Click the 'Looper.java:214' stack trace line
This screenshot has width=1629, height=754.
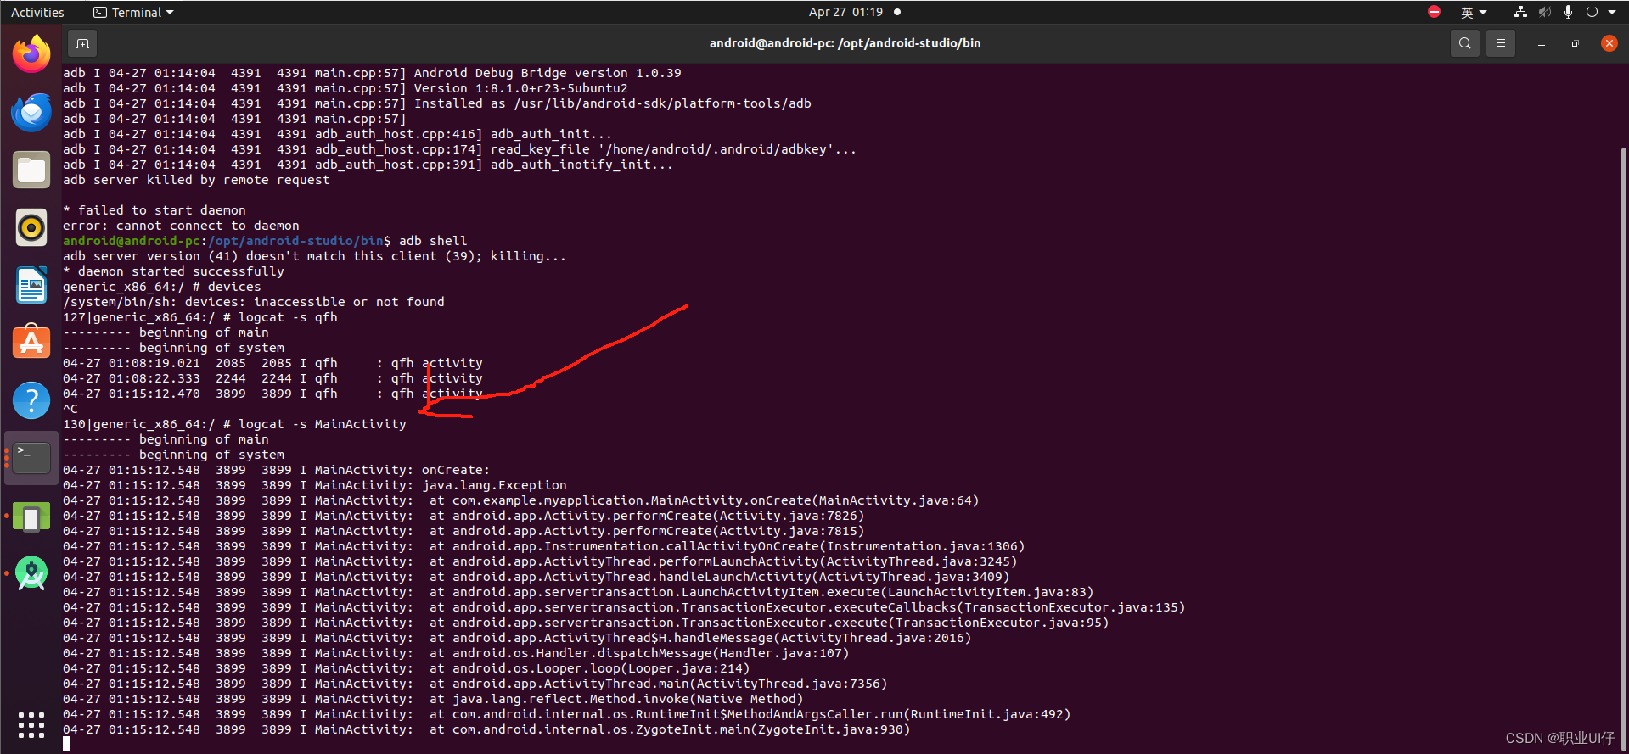point(407,668)
